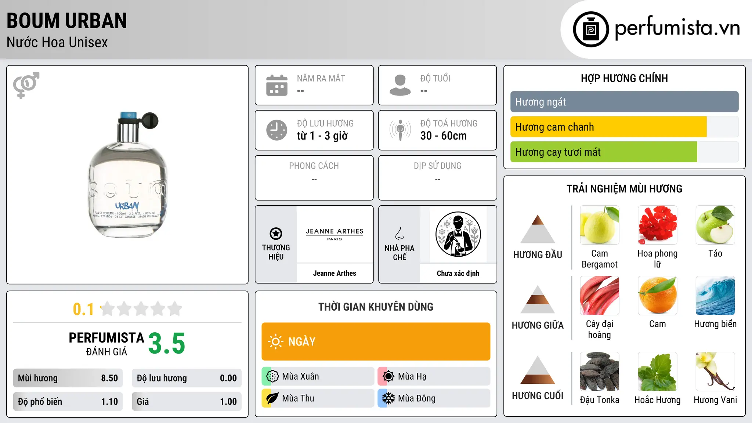Click the snowflake icon for Mùa Đông
This screenshot has width=752, height=423.
388,398
